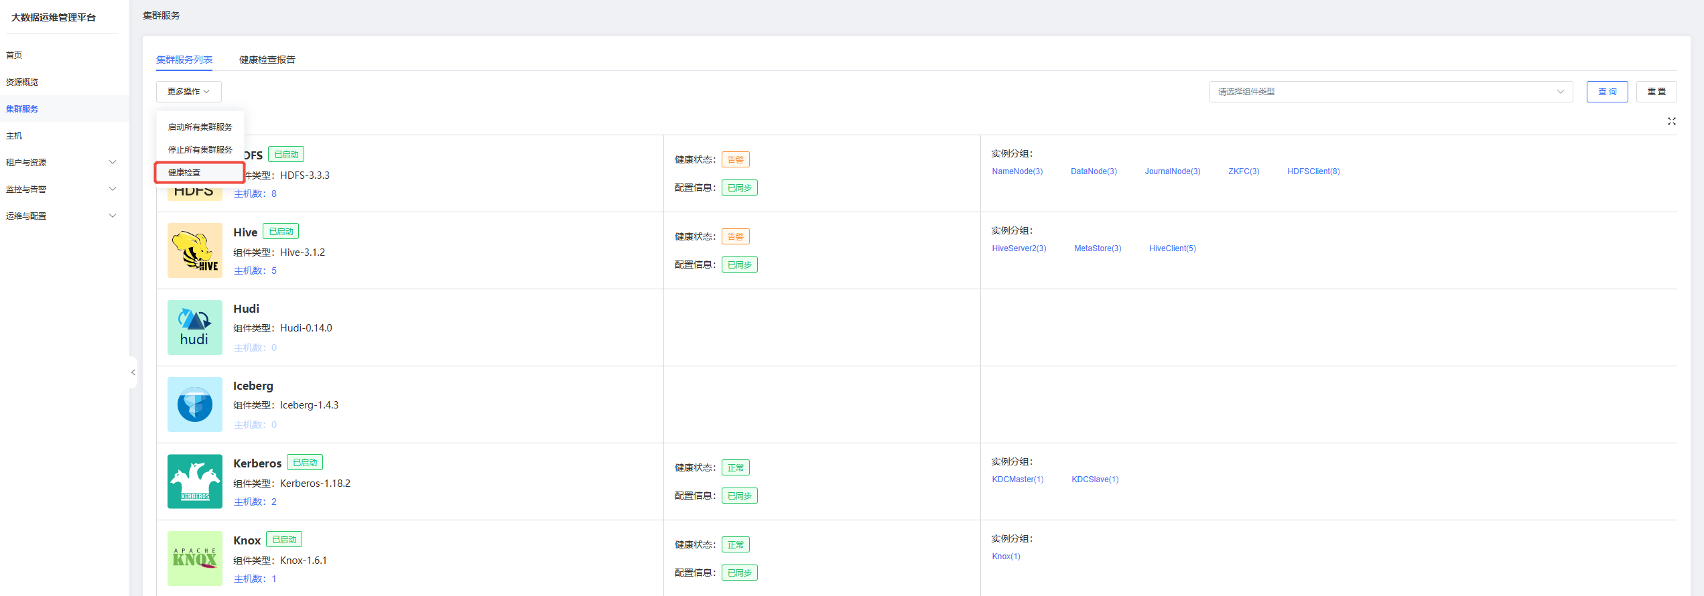Viewport: 1704px width, 596px height.
Task: Click the Iceberg service logo icon
Action: pos(194,404)
